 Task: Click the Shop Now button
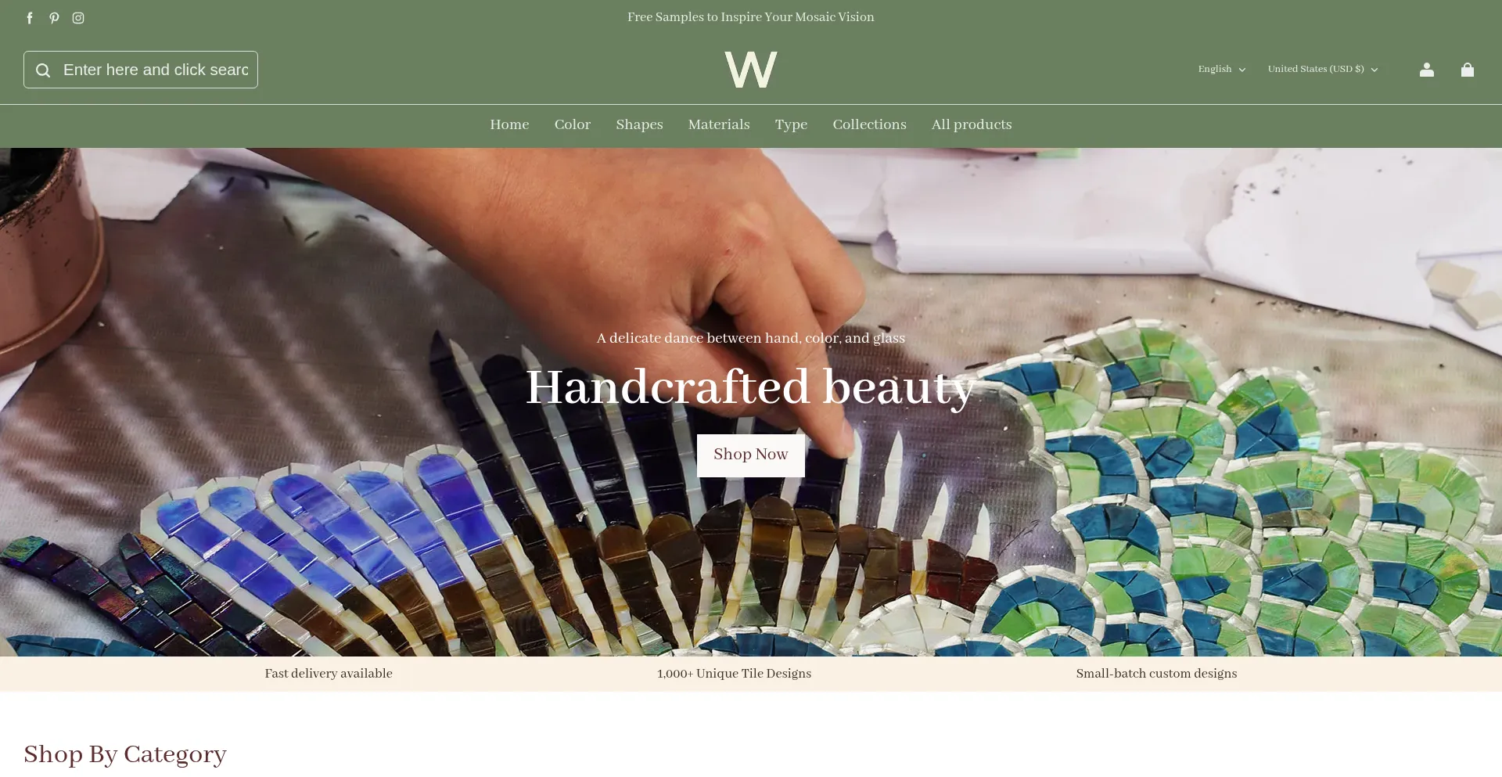751,455
